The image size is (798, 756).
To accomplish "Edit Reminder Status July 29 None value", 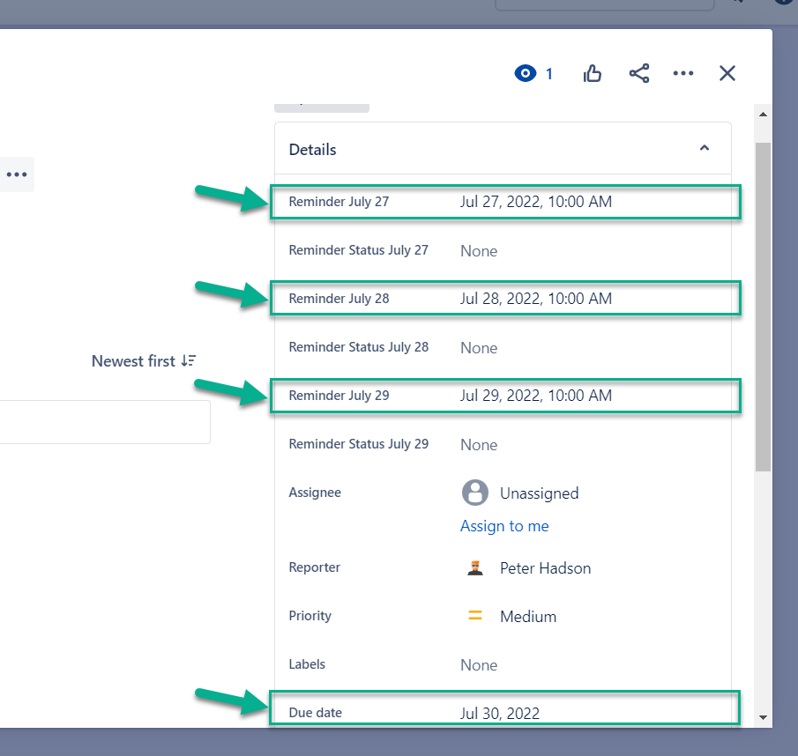I will tap(479, 445).
